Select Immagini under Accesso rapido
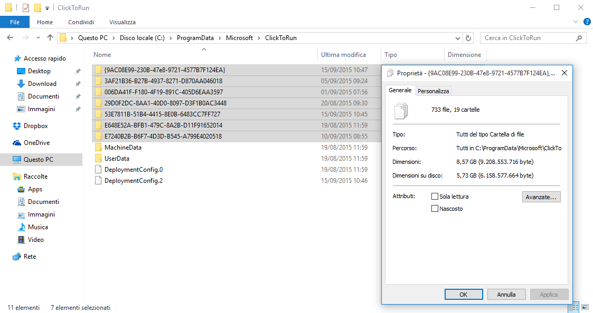 [41, 109]
